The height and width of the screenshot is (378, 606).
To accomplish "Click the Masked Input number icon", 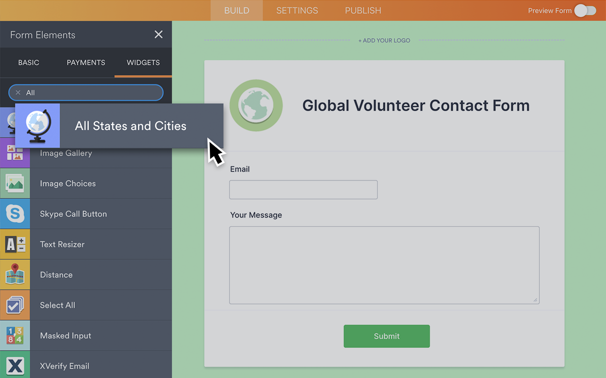I will (15, 336).
